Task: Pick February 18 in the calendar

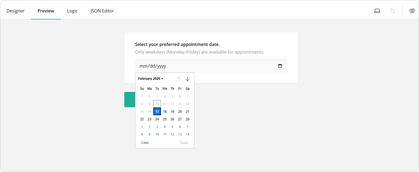Action: point(165,111)
